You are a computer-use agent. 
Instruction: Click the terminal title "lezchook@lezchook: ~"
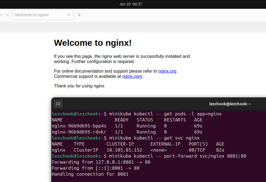pyautogui.click(x=230, y=104)
